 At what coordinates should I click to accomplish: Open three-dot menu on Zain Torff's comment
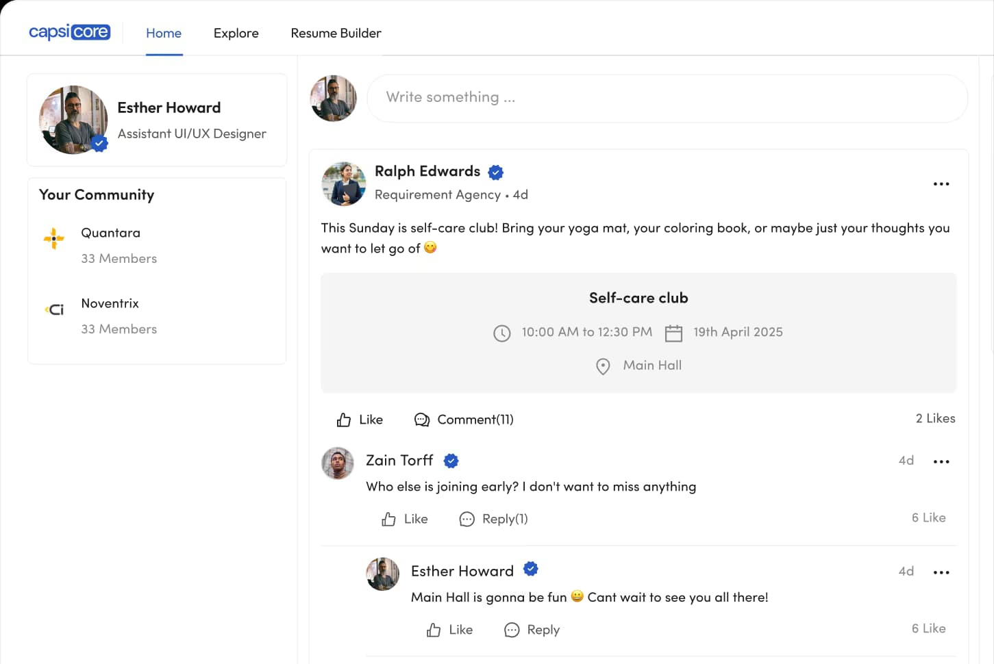[941, 461]
